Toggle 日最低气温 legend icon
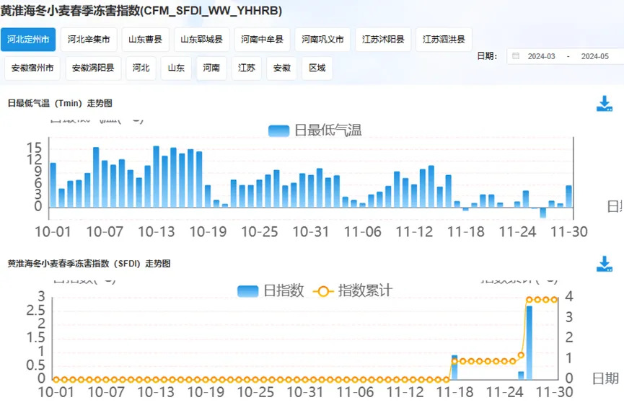The width and height of the screenshot is (624, 413). click(278, 130)
